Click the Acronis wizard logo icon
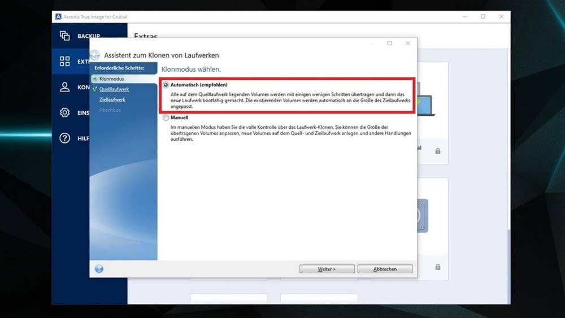This screenshot has width=565, height=318. point(95,55)
